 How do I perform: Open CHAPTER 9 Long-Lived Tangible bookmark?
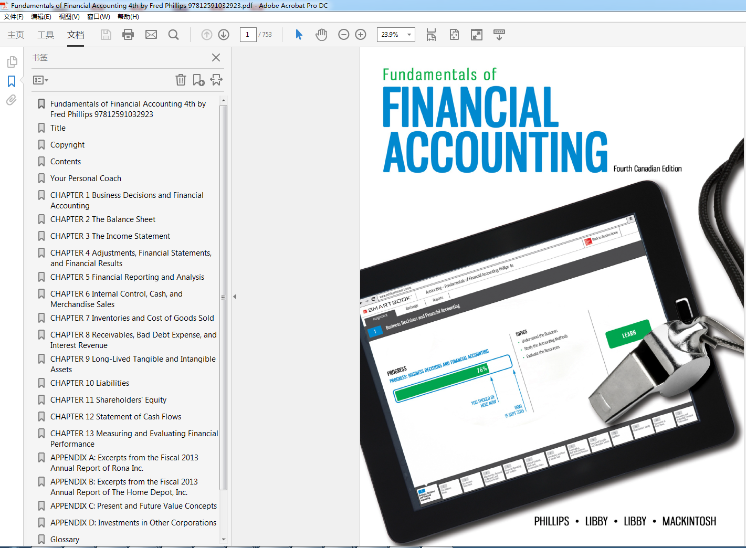(x=133, y=364)
